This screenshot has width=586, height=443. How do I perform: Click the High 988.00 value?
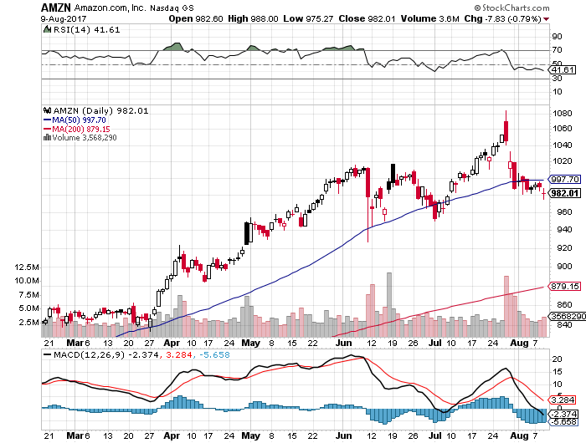click(253, 18)
